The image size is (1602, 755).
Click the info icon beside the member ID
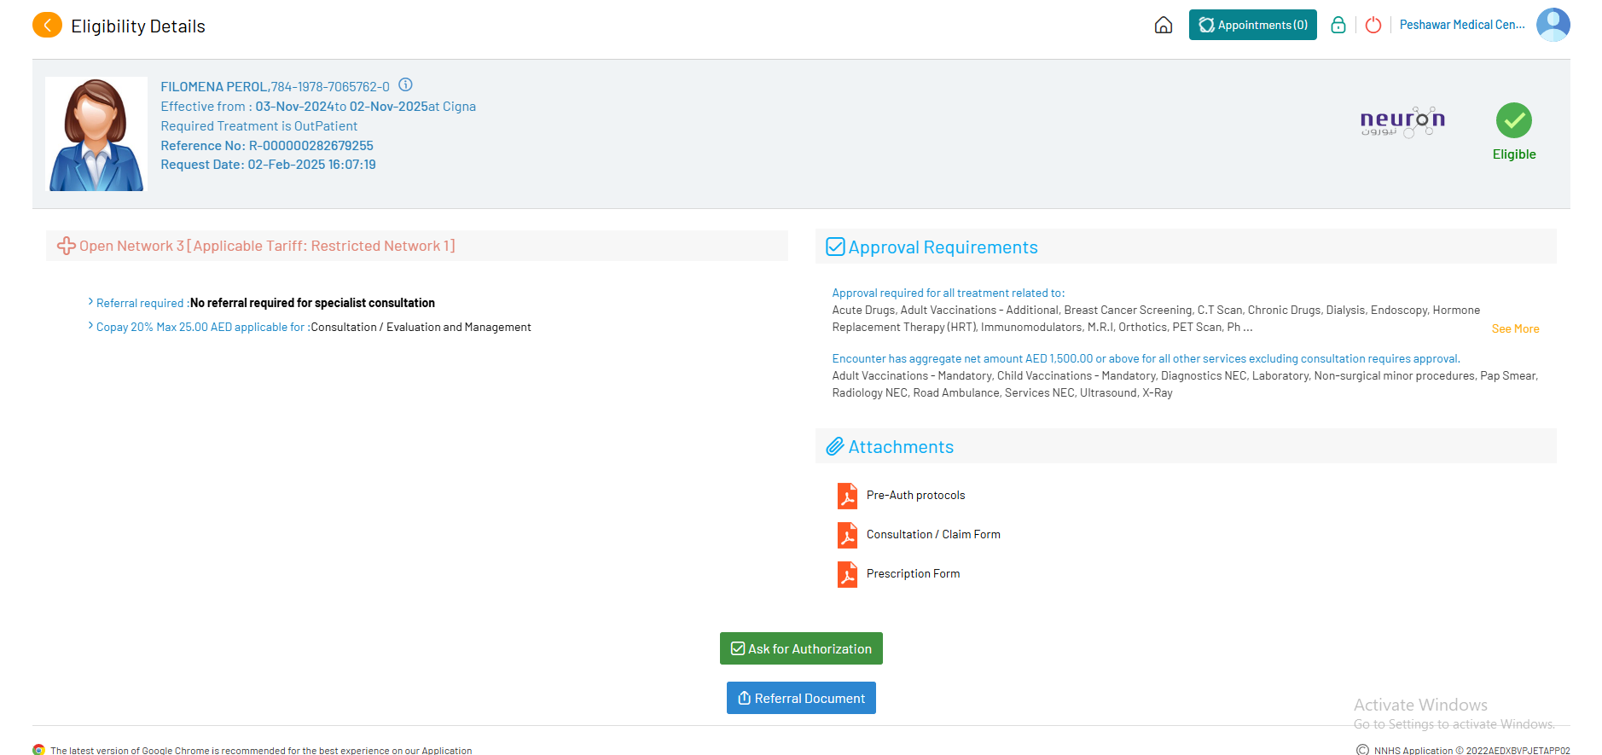[406, 84]
